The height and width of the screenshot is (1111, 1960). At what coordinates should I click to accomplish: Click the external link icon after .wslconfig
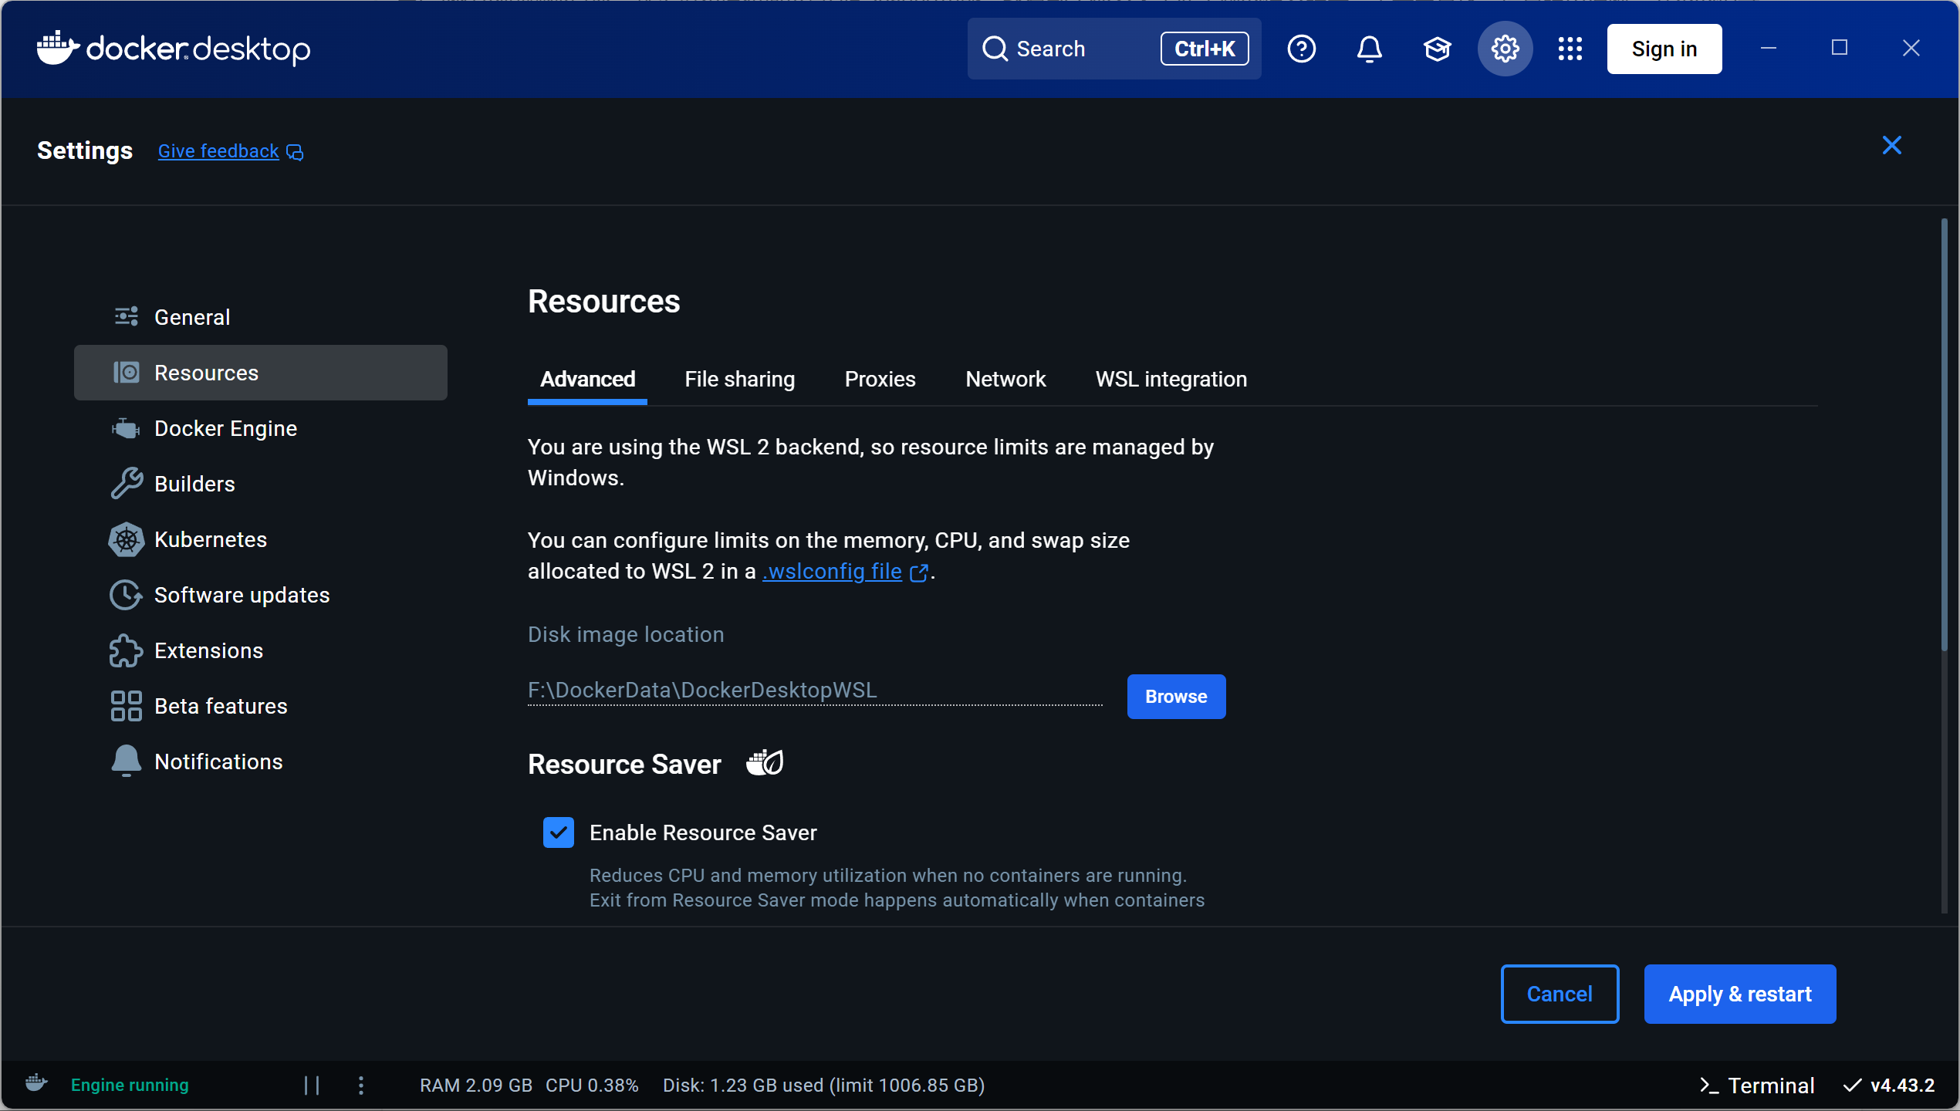tap(918, 572)
